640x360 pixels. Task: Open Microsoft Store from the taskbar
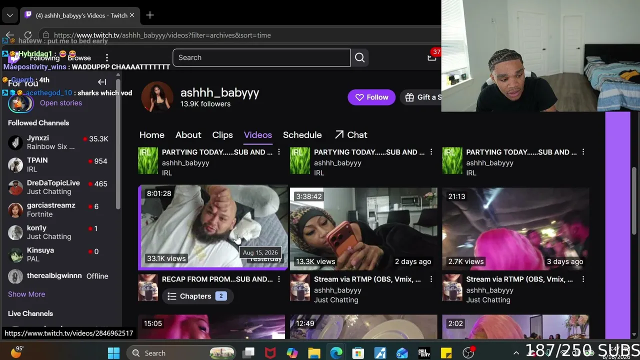(358, 353)
